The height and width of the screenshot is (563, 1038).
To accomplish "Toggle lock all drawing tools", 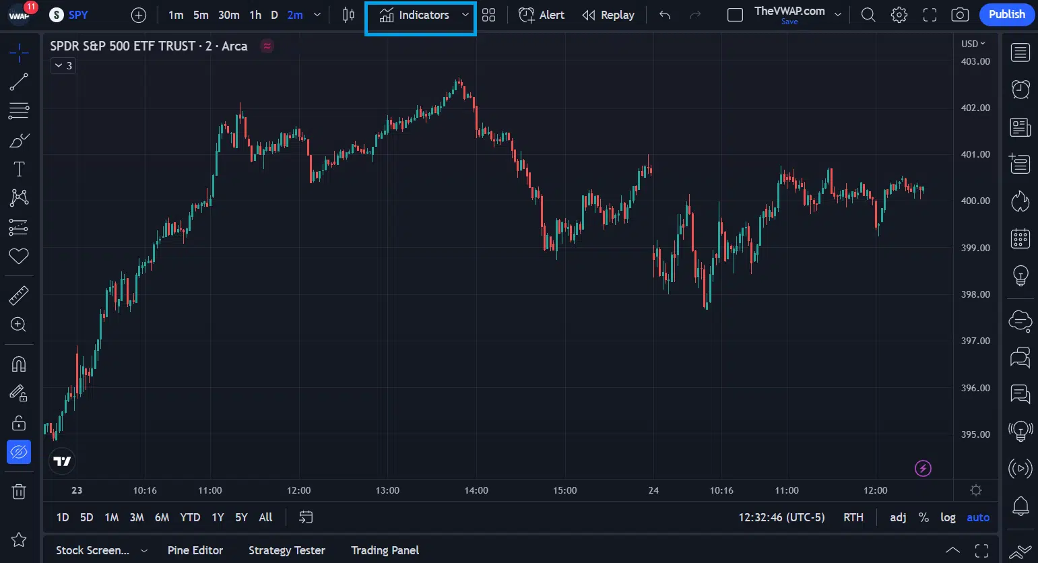I will pyautogui.click(x=19, y=423).
